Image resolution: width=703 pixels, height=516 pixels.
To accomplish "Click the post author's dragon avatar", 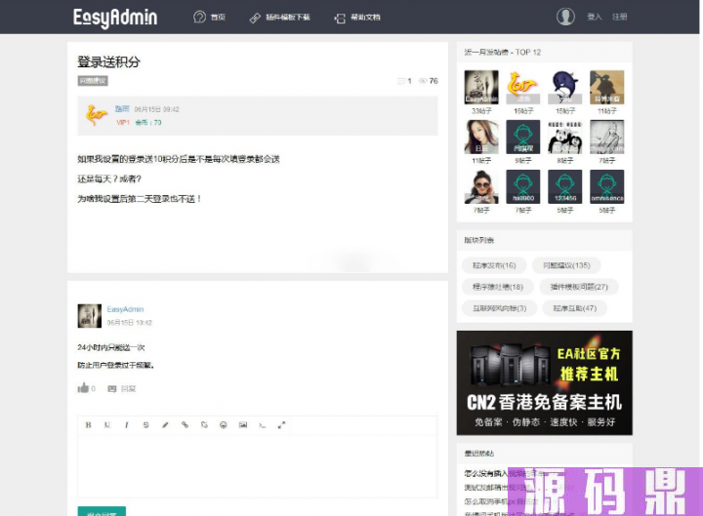I will click(x=97, y=115).
